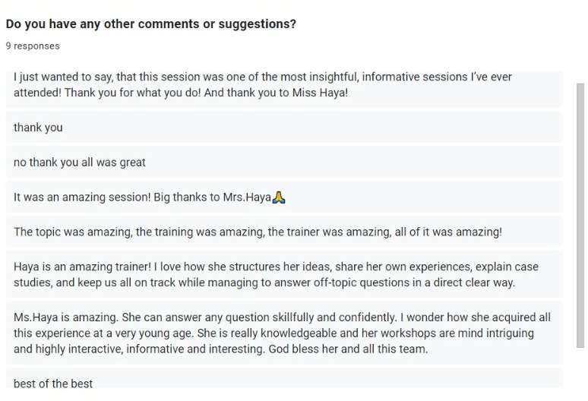Click "Big thanks to Mrs.Haya" text
This screenshot has width=588, height=401.
click(x=212, y=197)
